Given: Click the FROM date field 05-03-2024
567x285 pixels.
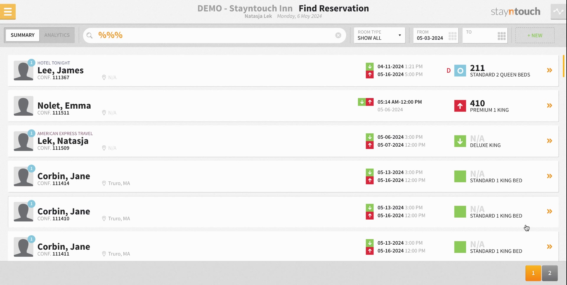Looking at the screenshot, I should coord(436,35).
